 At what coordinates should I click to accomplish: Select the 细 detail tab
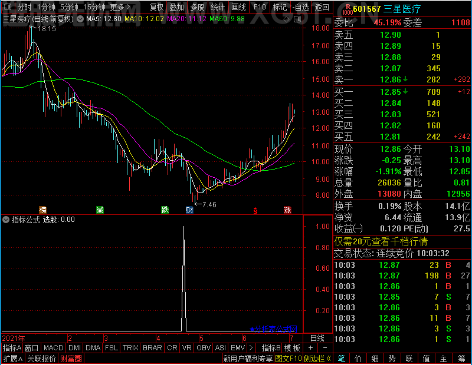[x=375, y=359]
